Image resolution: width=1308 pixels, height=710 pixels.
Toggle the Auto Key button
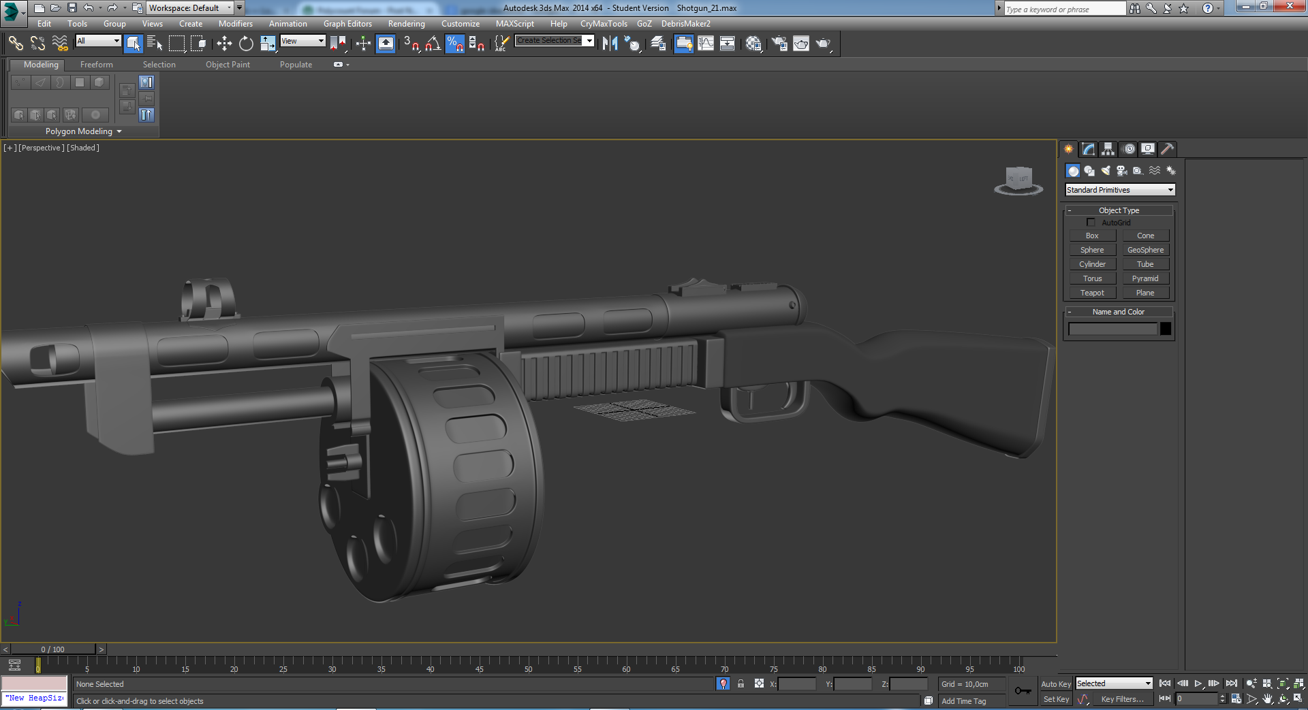click(1056, 684)
